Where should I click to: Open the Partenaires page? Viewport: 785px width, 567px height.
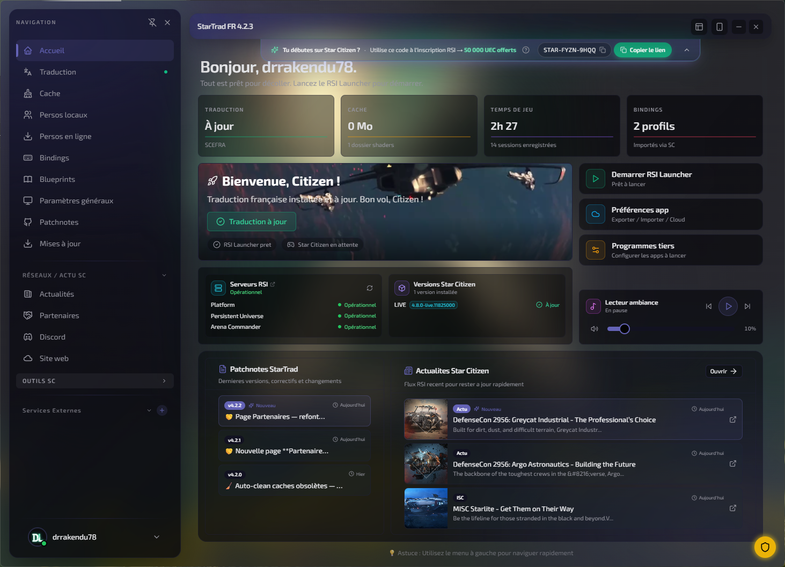[x=95, y=315]
